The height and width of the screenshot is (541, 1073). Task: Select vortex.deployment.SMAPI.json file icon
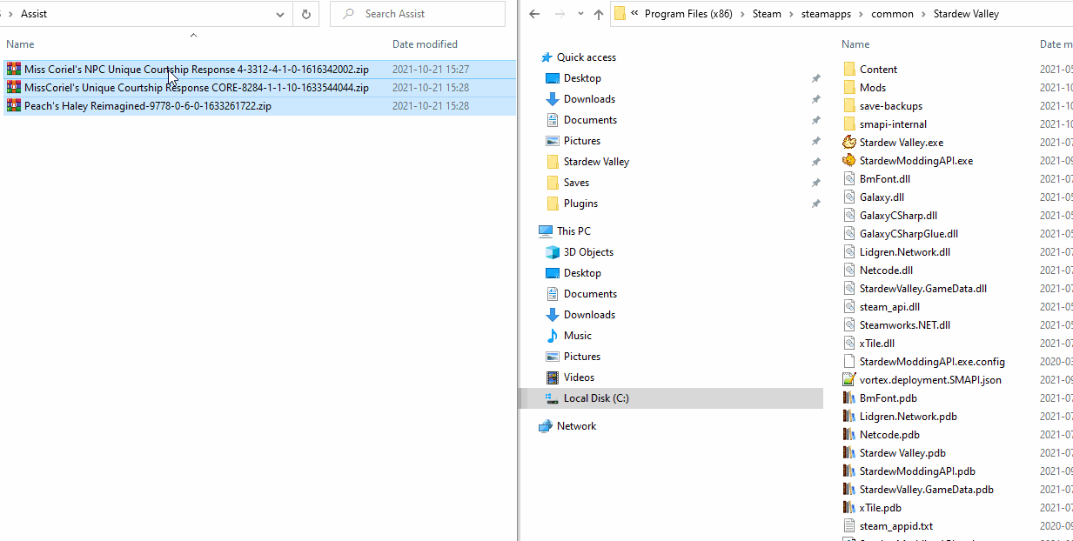click(849, 380)
